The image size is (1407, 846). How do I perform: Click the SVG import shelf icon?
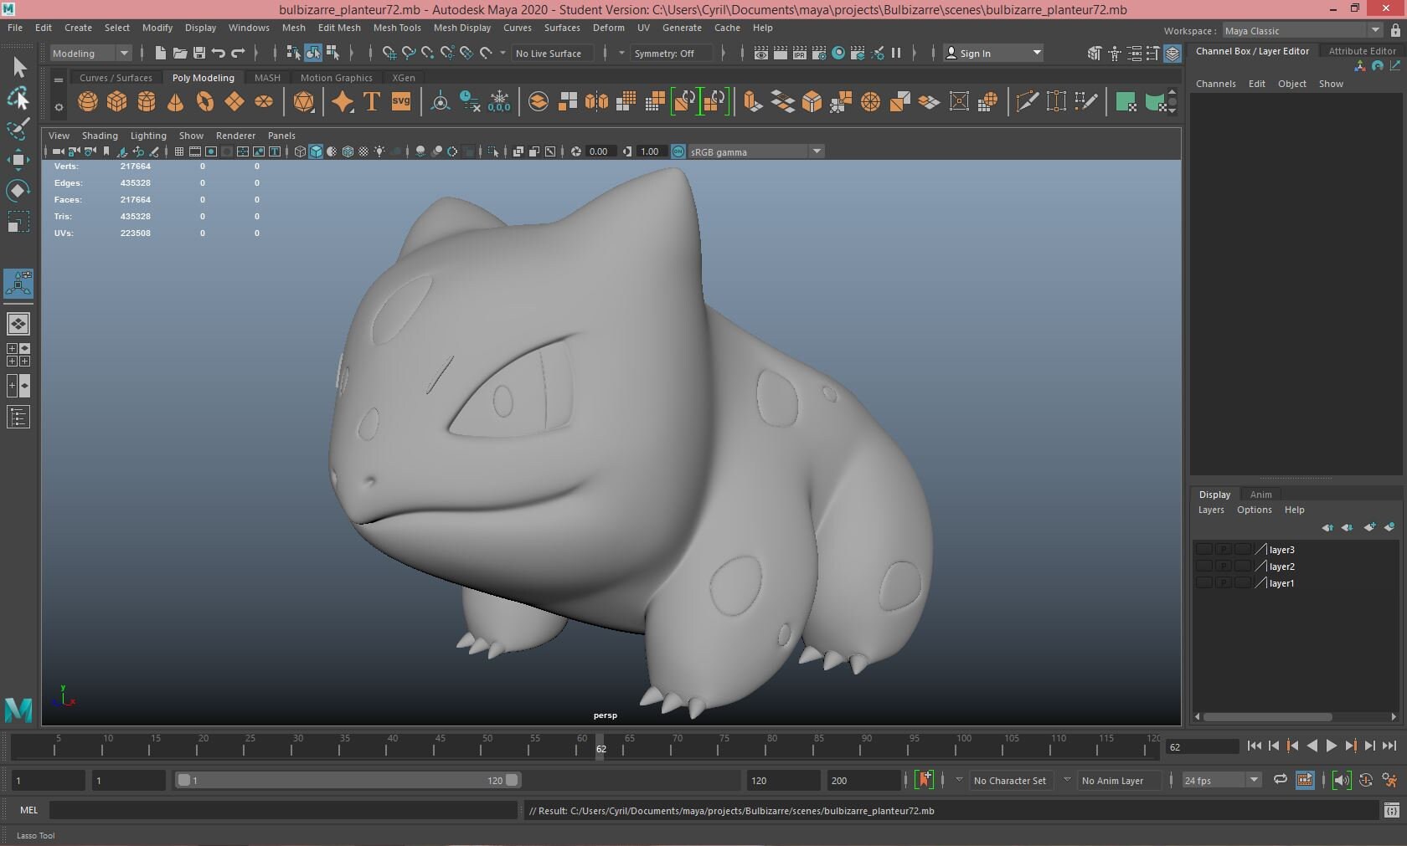401,102
